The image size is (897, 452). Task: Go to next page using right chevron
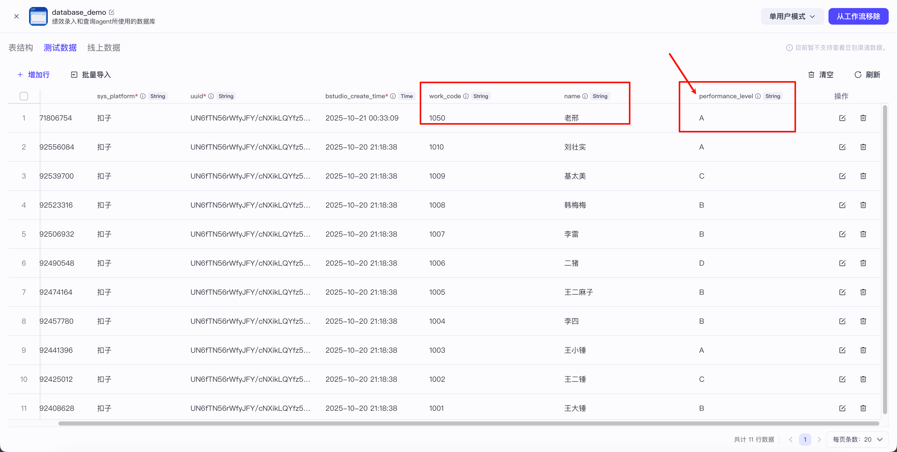click(819, 440)
